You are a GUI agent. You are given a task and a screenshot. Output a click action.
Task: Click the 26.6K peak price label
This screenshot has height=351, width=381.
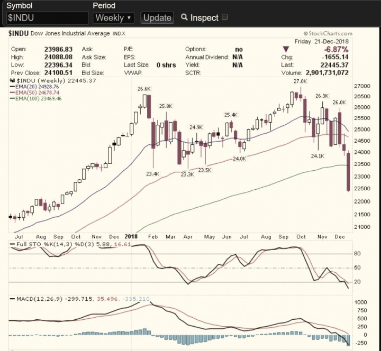[x=144, y=89]
